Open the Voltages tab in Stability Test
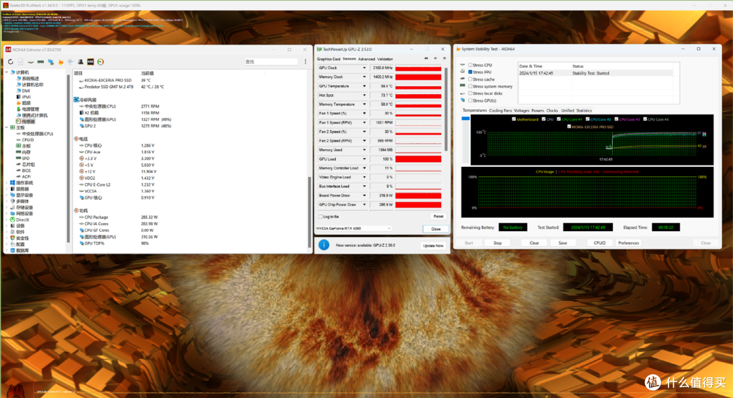 (x=521, y=111)
